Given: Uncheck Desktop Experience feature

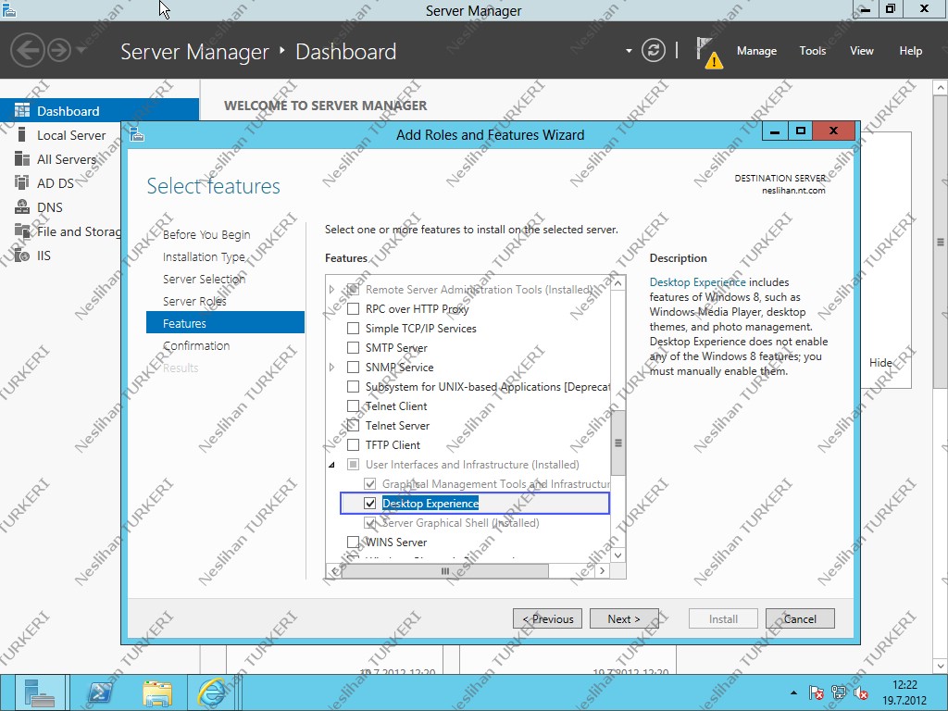Looking at the screenshot, I should click(x=370, y=503).
